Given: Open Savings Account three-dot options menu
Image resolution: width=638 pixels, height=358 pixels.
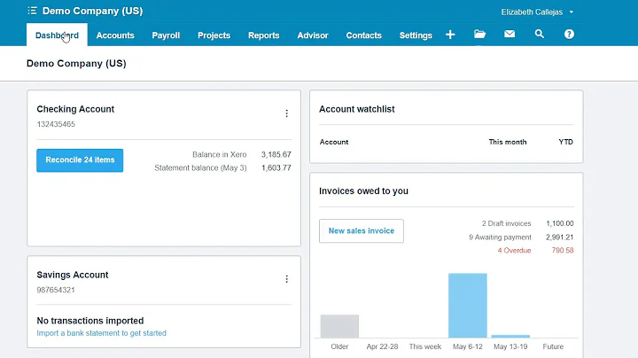Looking at the screenshot, I should click(286, 279).
